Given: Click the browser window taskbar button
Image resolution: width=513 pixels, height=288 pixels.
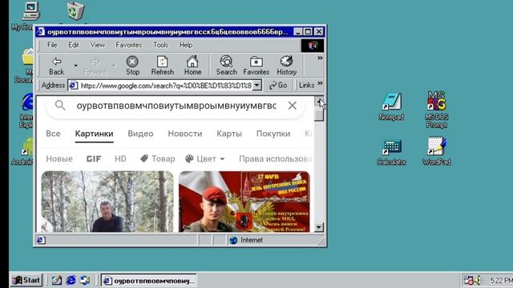Looking at the screenshot, I should 148,281.
